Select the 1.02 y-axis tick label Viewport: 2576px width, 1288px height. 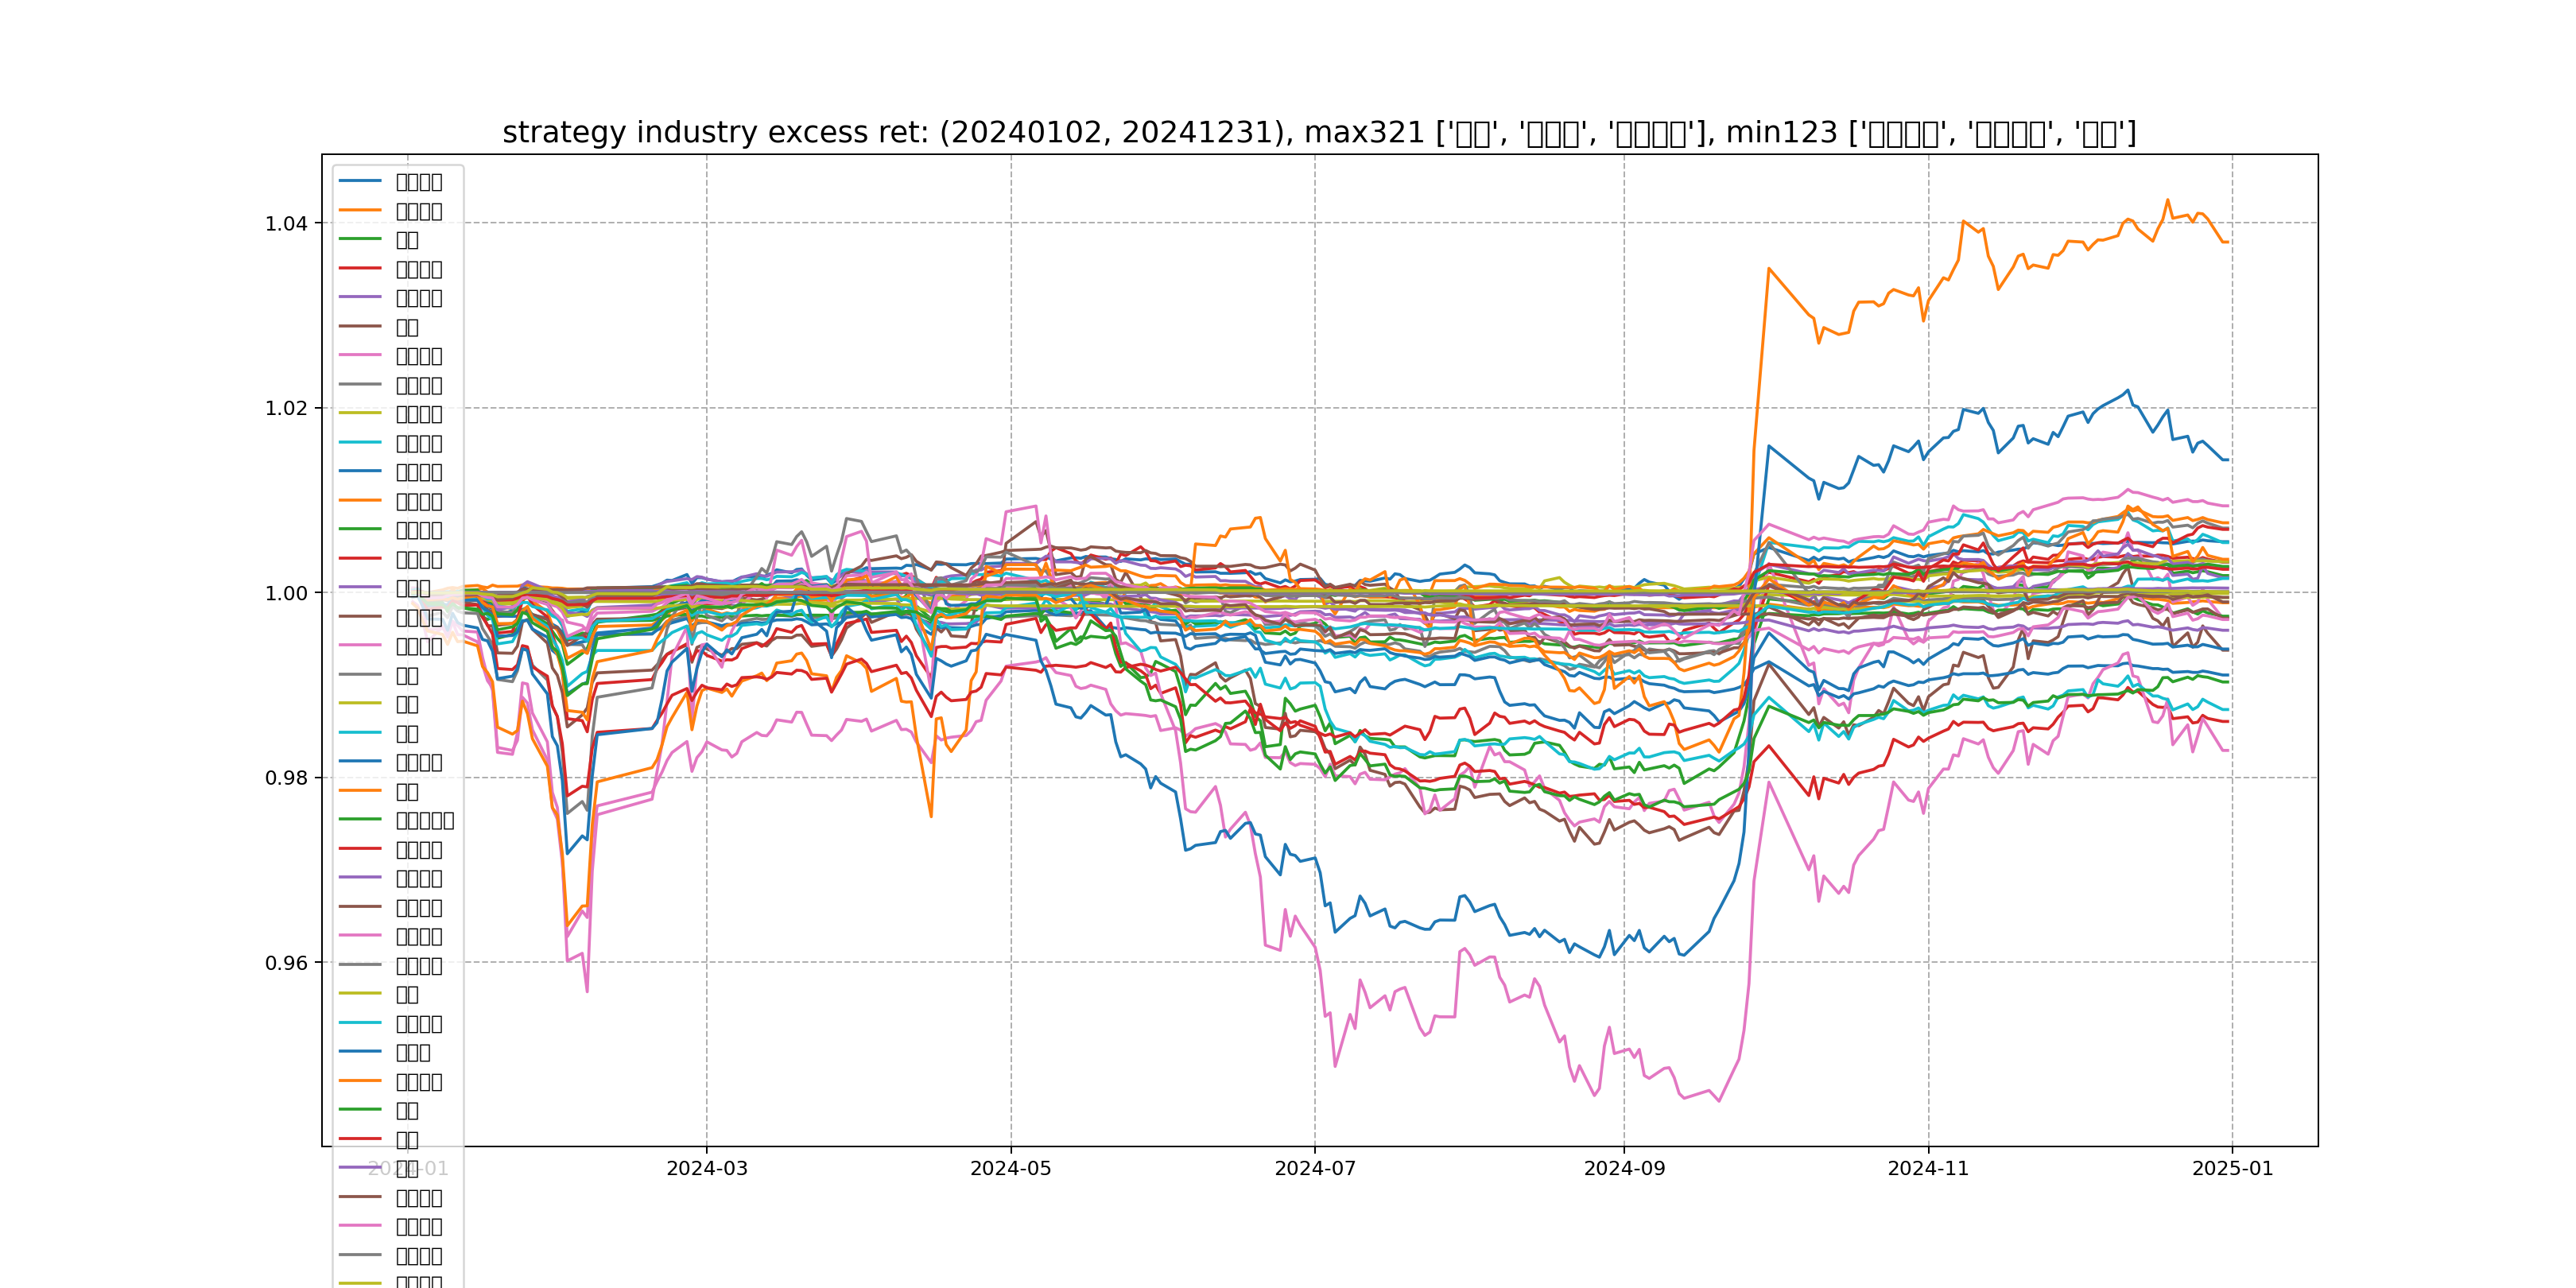tap(286, 408)
